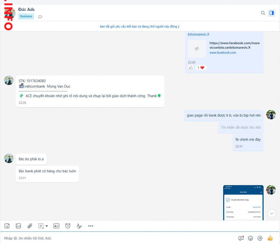Click the thumbs-up reaction under the link message

click(191, 68)
